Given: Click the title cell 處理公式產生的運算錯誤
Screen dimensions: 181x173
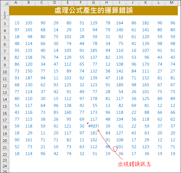Looking at the screenshot, I should click(94, 11).
